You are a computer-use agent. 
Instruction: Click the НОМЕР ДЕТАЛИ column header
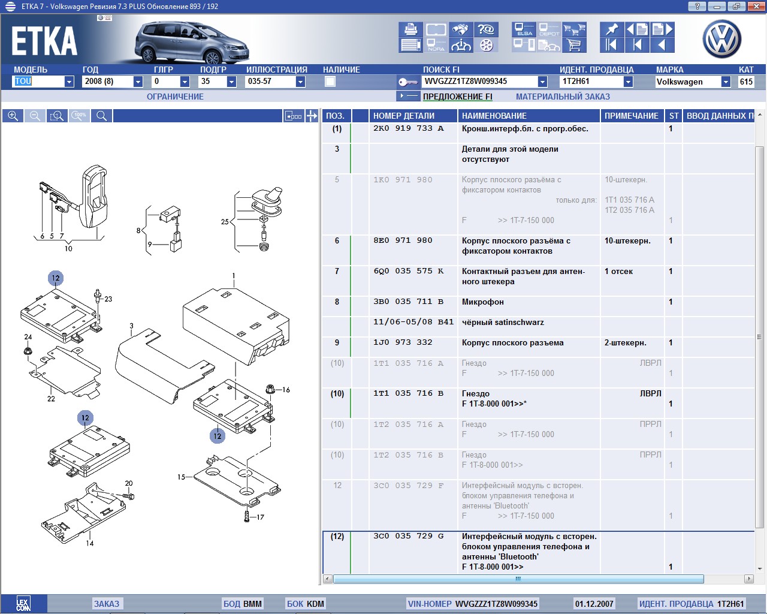(x=413, y=116)
